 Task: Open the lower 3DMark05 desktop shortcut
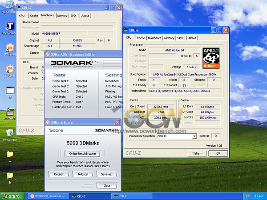tap(10, 71)
